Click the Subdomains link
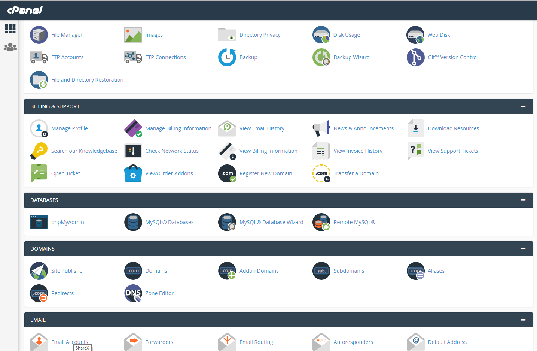This screenshot has width=537, height=351. [x=349, y=271]
